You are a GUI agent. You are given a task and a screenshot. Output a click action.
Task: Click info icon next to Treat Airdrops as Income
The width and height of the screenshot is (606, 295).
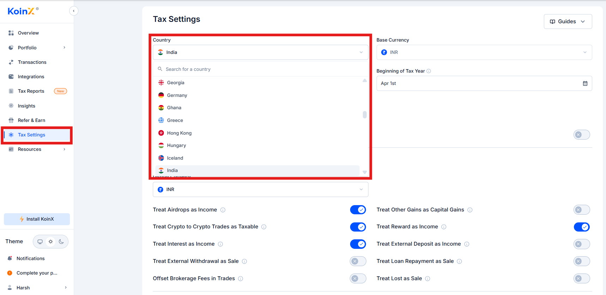tap(223, 210)
